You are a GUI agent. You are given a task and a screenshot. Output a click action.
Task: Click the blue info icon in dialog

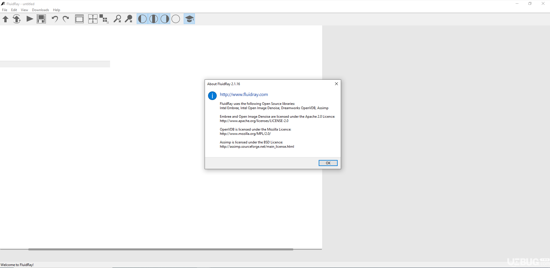click(x=212, y=96)
